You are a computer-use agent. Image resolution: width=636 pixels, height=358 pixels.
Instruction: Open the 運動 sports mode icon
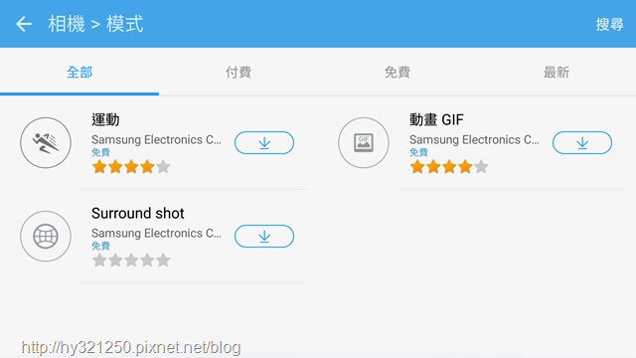[46, 143]
